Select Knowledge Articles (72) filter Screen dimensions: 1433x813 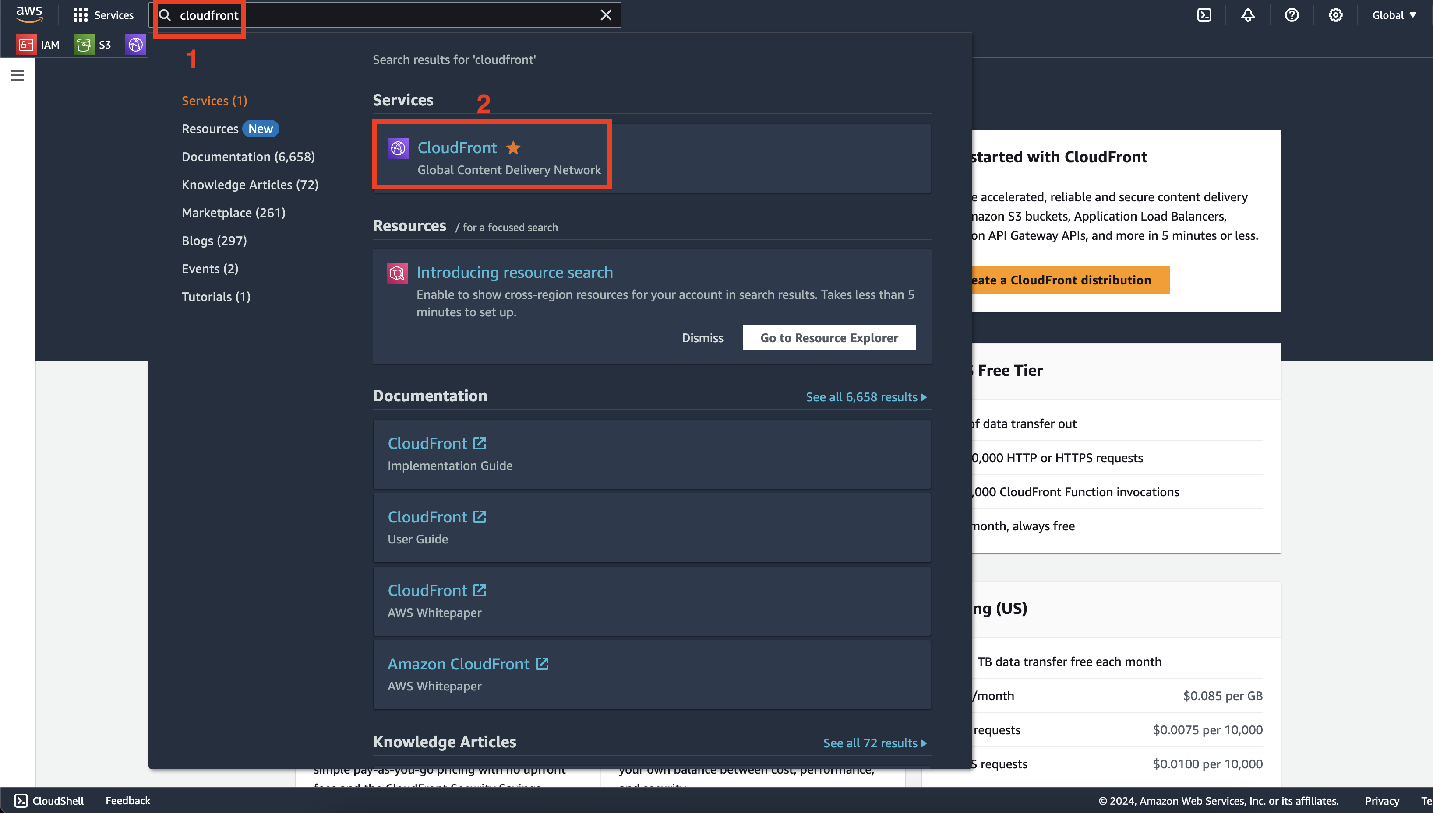click(x=250, y=184)
